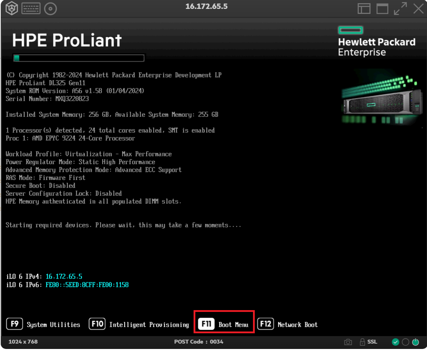Open the virtual keyboard icon
Image resolution: width=427 pixels, height=350 pixels.
31,9
